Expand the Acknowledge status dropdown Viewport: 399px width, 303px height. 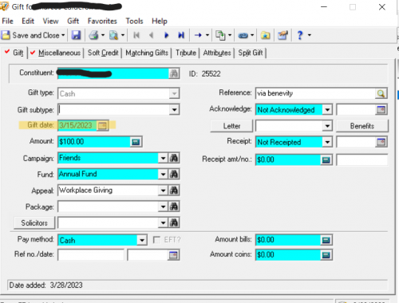click(327, 109)
